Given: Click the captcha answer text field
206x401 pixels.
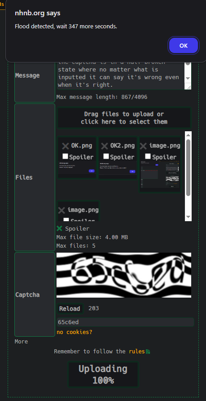Looking at the screenshot, I should pyautogui.click(x=125, y=322).
